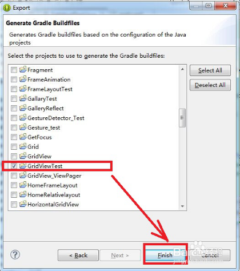
Task: Click the project list scrollbar thumb
Action: [x=182, y=118]
